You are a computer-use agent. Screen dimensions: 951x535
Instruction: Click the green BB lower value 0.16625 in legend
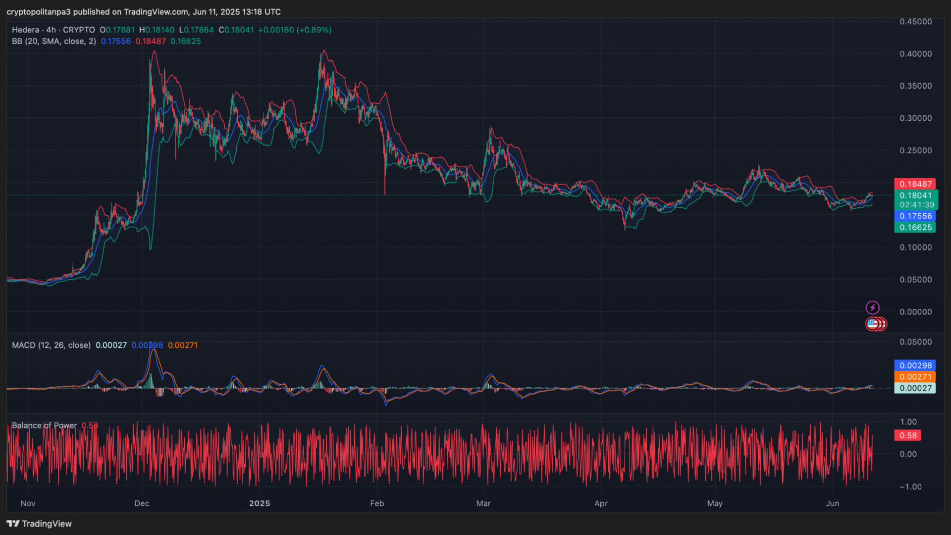point(186,41)
